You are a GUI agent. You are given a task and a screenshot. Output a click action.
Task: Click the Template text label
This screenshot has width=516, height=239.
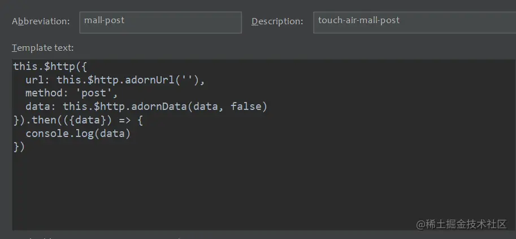coord(43,48)
